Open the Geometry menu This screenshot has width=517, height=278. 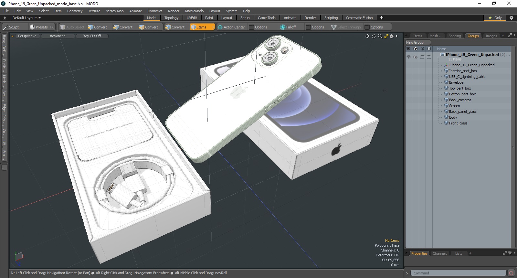[x=75, y=11]
